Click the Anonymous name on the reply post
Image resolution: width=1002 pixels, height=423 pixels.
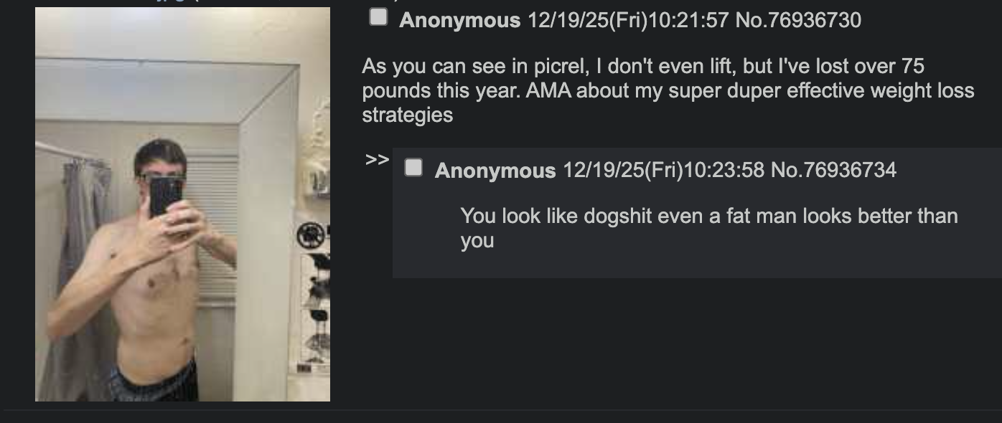click(x=495, y=171)
